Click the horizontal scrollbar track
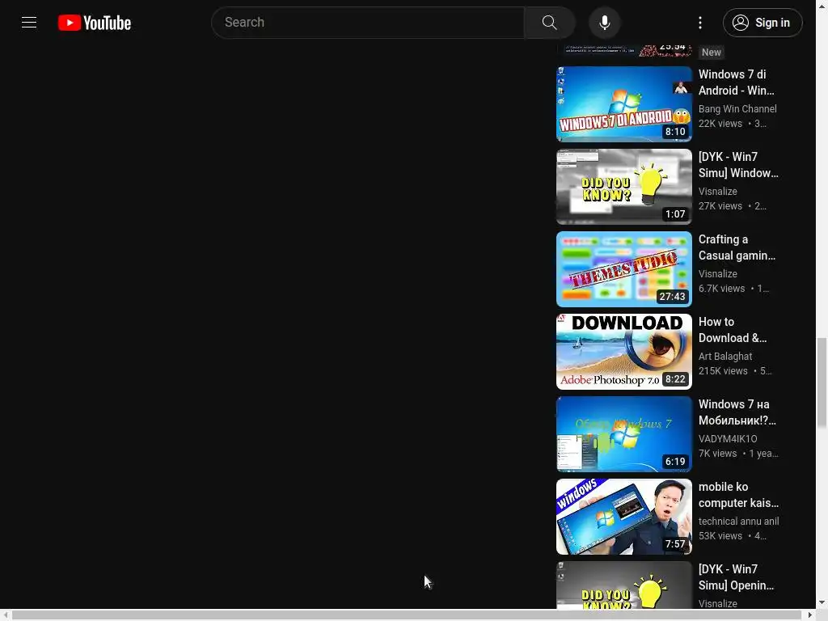The image size is (828, 621). pos(407,615)
